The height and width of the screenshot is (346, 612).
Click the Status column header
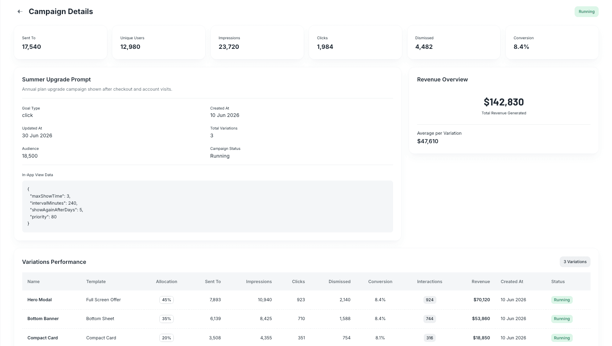[558, 282]
